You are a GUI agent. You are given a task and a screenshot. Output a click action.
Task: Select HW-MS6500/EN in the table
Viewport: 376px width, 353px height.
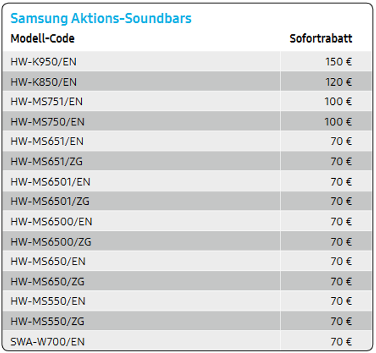click(x=51, y=222)
